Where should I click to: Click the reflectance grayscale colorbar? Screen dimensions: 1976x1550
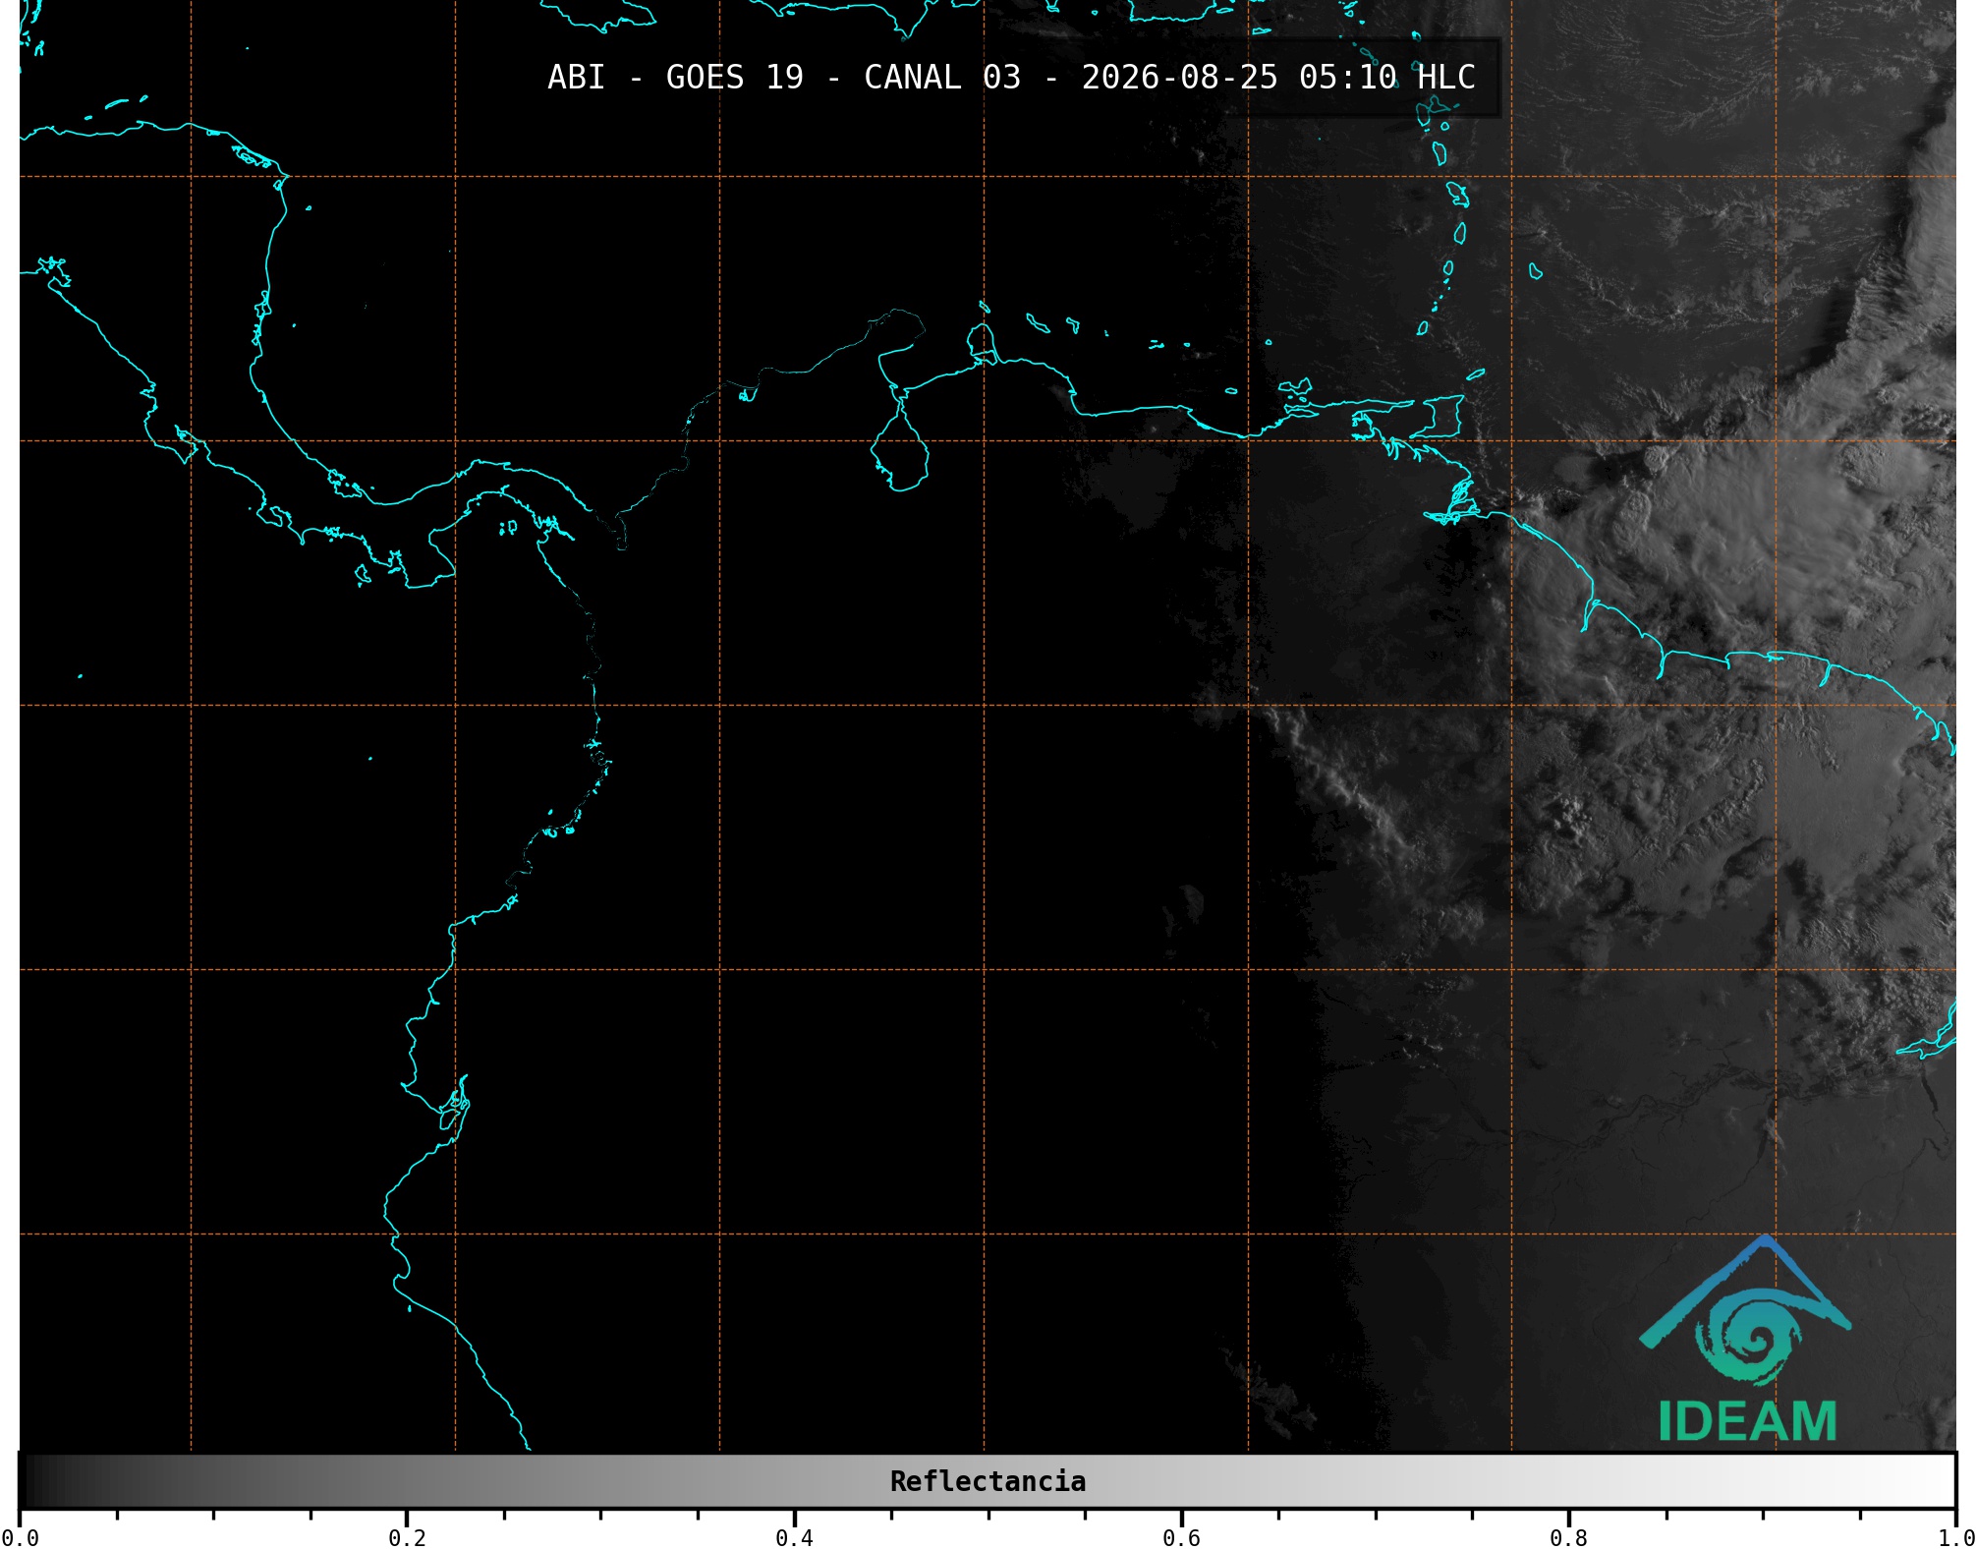[x=988, y=1481]
